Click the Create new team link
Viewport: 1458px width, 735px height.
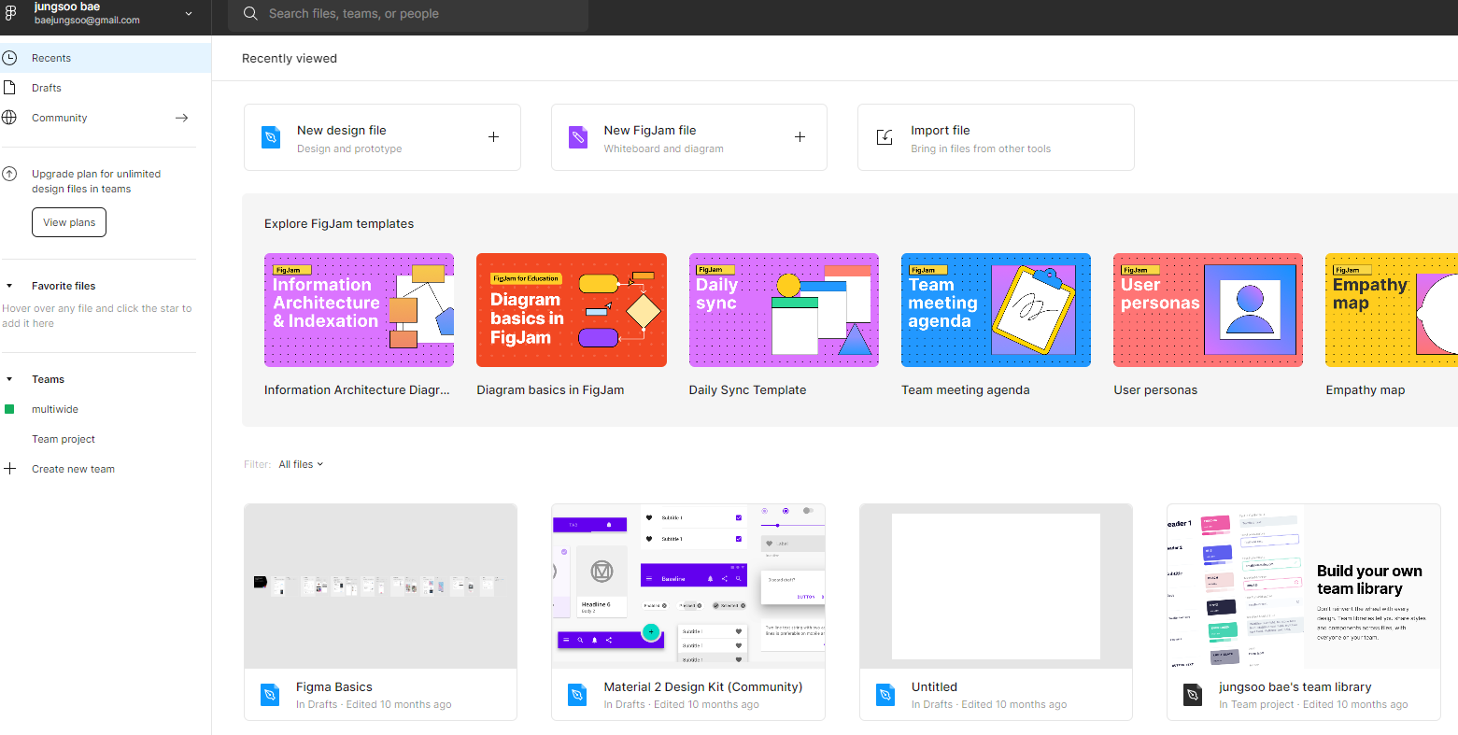[73, 469]
